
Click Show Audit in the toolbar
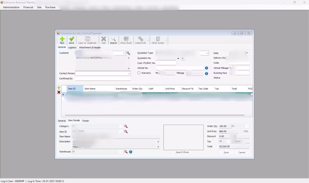click(x=126, y=40)
